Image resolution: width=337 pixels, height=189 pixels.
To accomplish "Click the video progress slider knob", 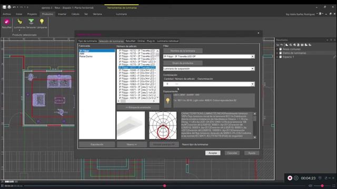I will tap(165, 186).
